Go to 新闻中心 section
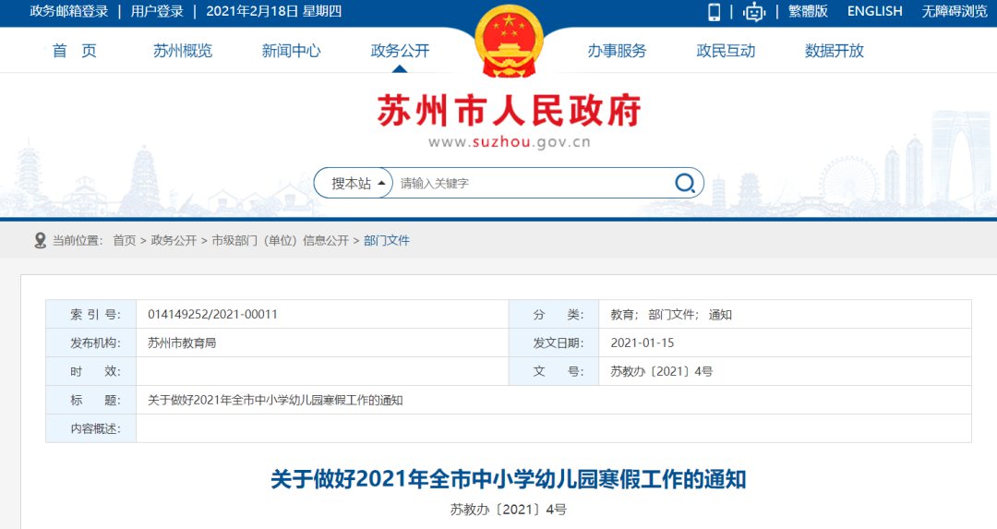The image size is (997, 529). (291, 51)
